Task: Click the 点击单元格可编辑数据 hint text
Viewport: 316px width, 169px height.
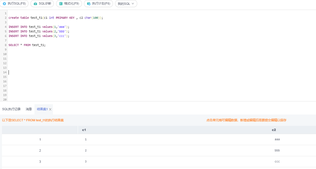Action: 246,120
